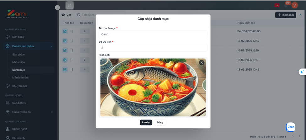306x140 pixels.
Task: Click the edit icon on the 13-02-2025 10:43 row
Action: click(65, 69)
